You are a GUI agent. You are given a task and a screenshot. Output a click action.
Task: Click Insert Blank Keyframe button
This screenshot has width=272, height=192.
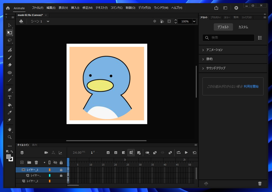[x=116, y=152]
